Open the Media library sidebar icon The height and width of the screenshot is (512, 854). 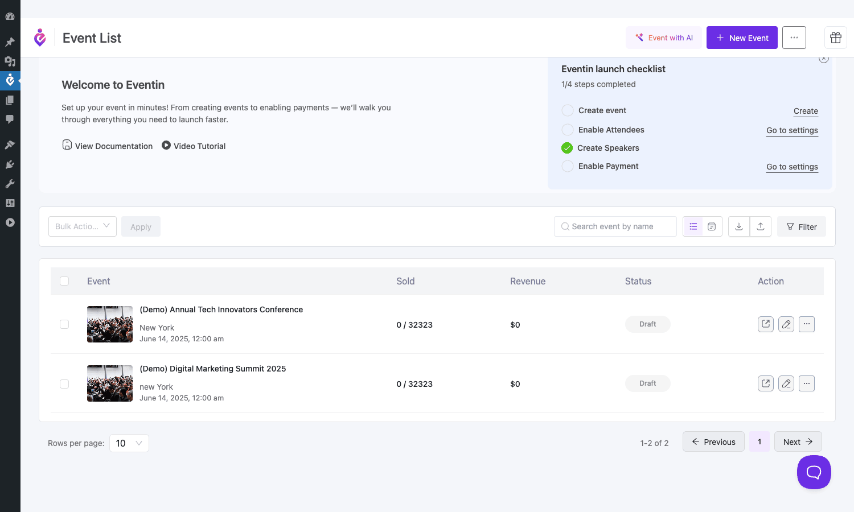(10, 61)
